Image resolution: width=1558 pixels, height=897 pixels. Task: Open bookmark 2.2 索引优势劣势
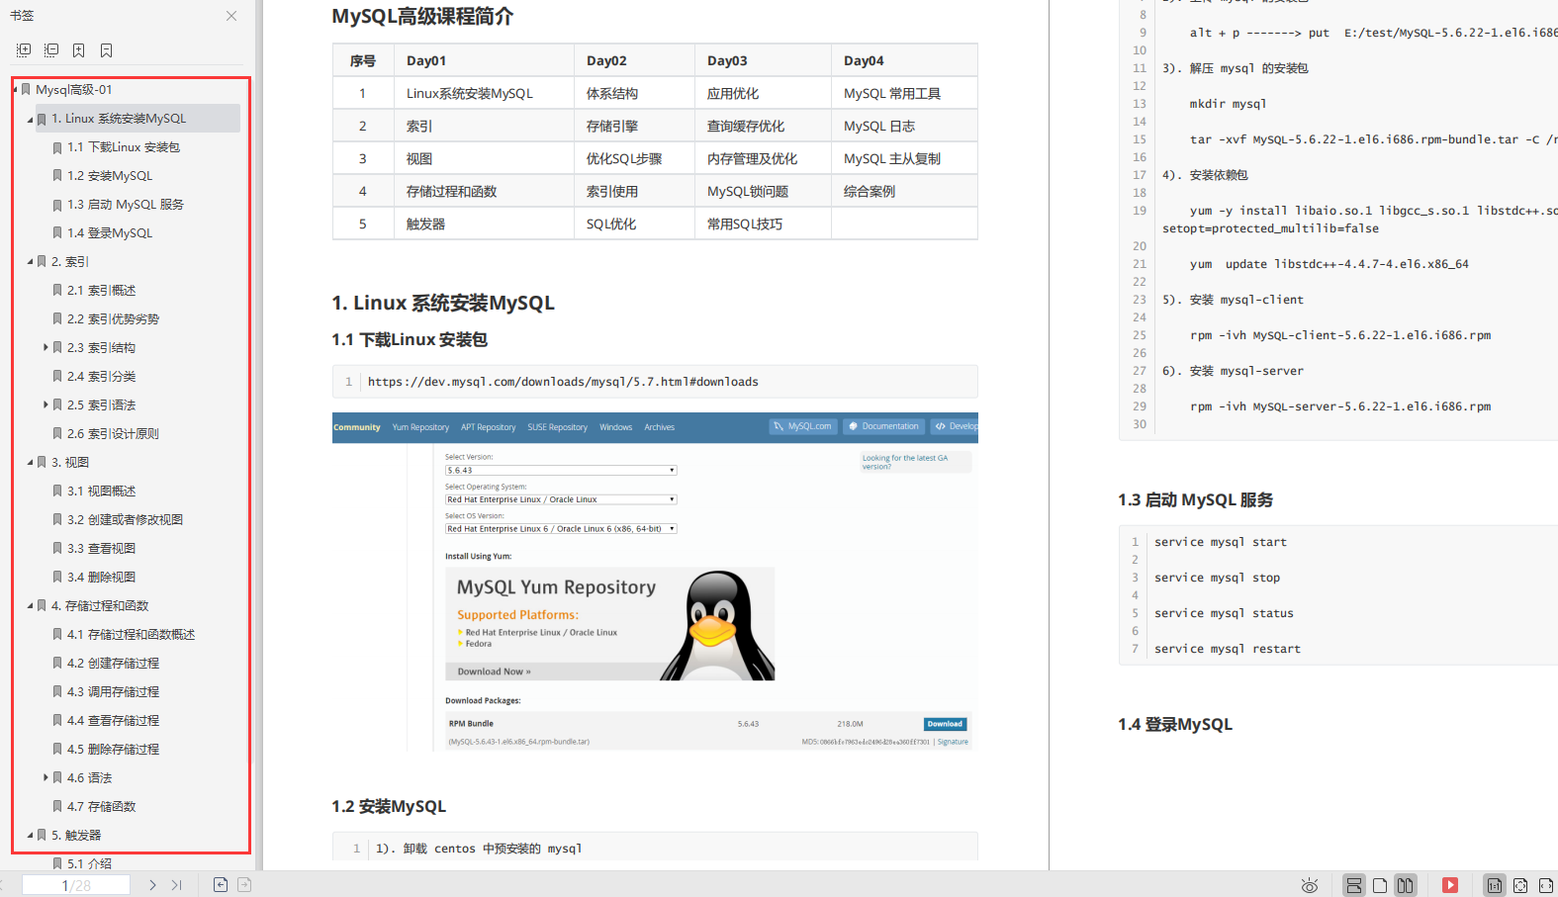pyautogui.click(x=113, y=319)
